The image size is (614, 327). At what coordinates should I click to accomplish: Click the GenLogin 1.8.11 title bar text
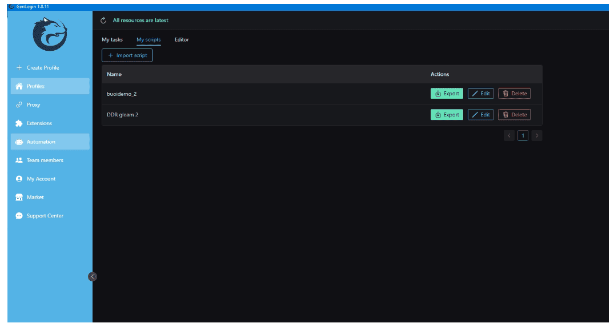(x=33, y=7)
